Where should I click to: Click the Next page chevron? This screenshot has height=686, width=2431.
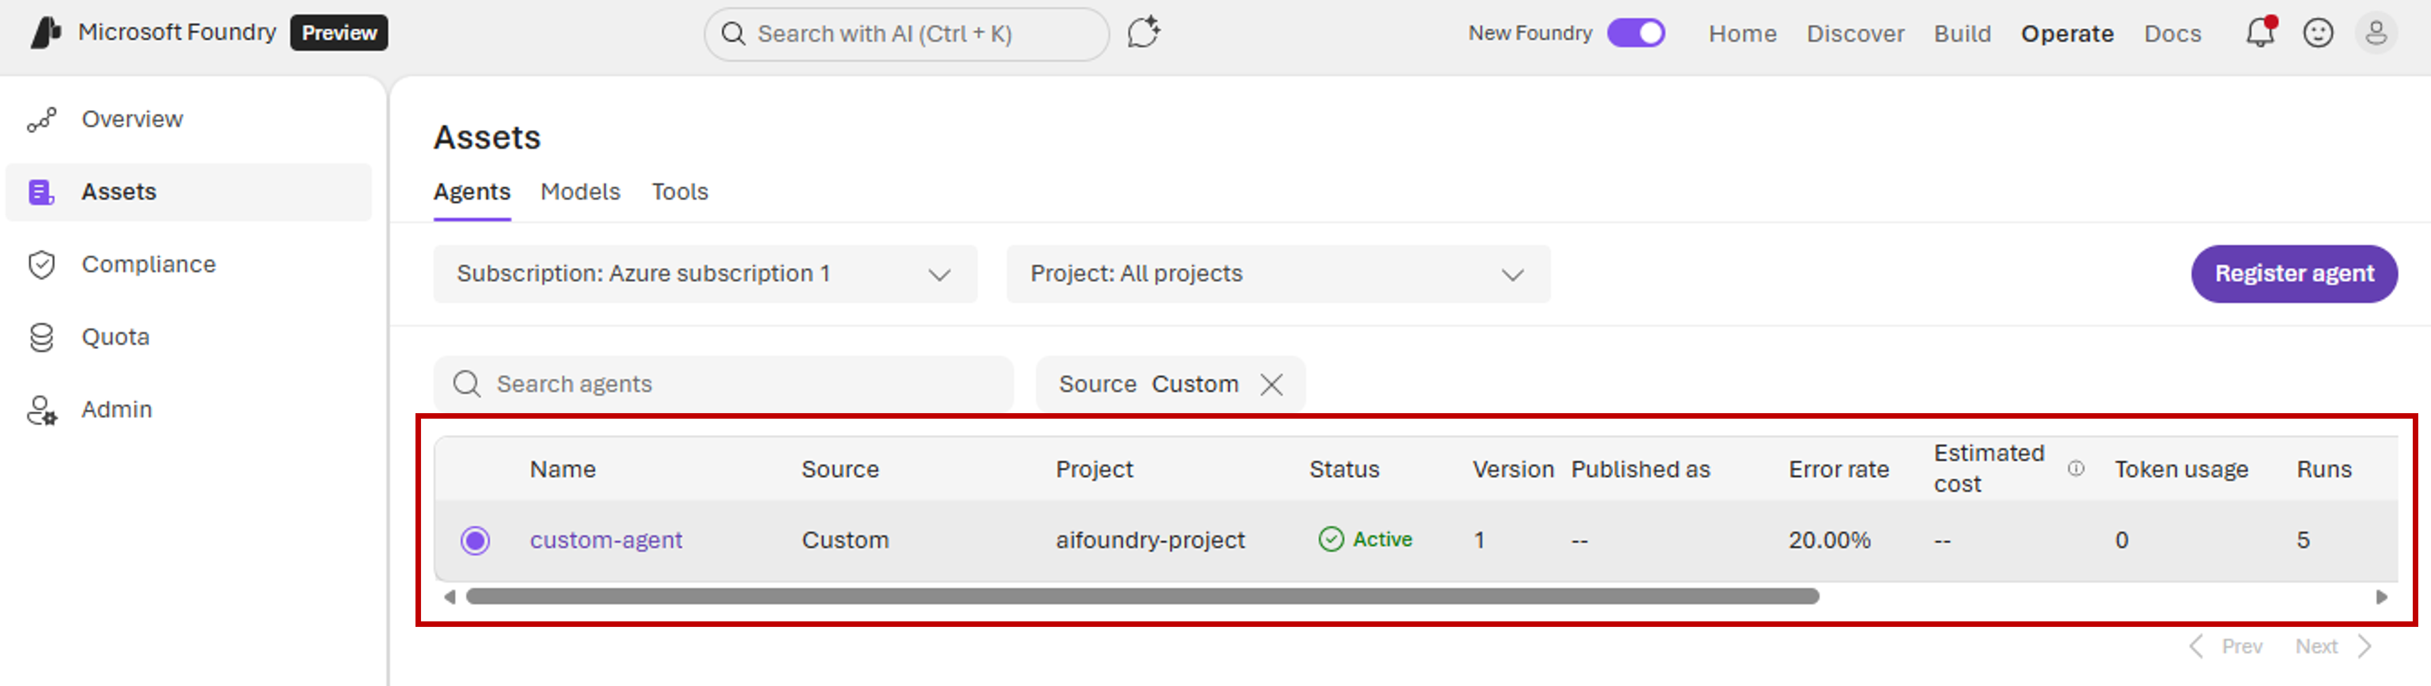click(x=2364, y=646)
